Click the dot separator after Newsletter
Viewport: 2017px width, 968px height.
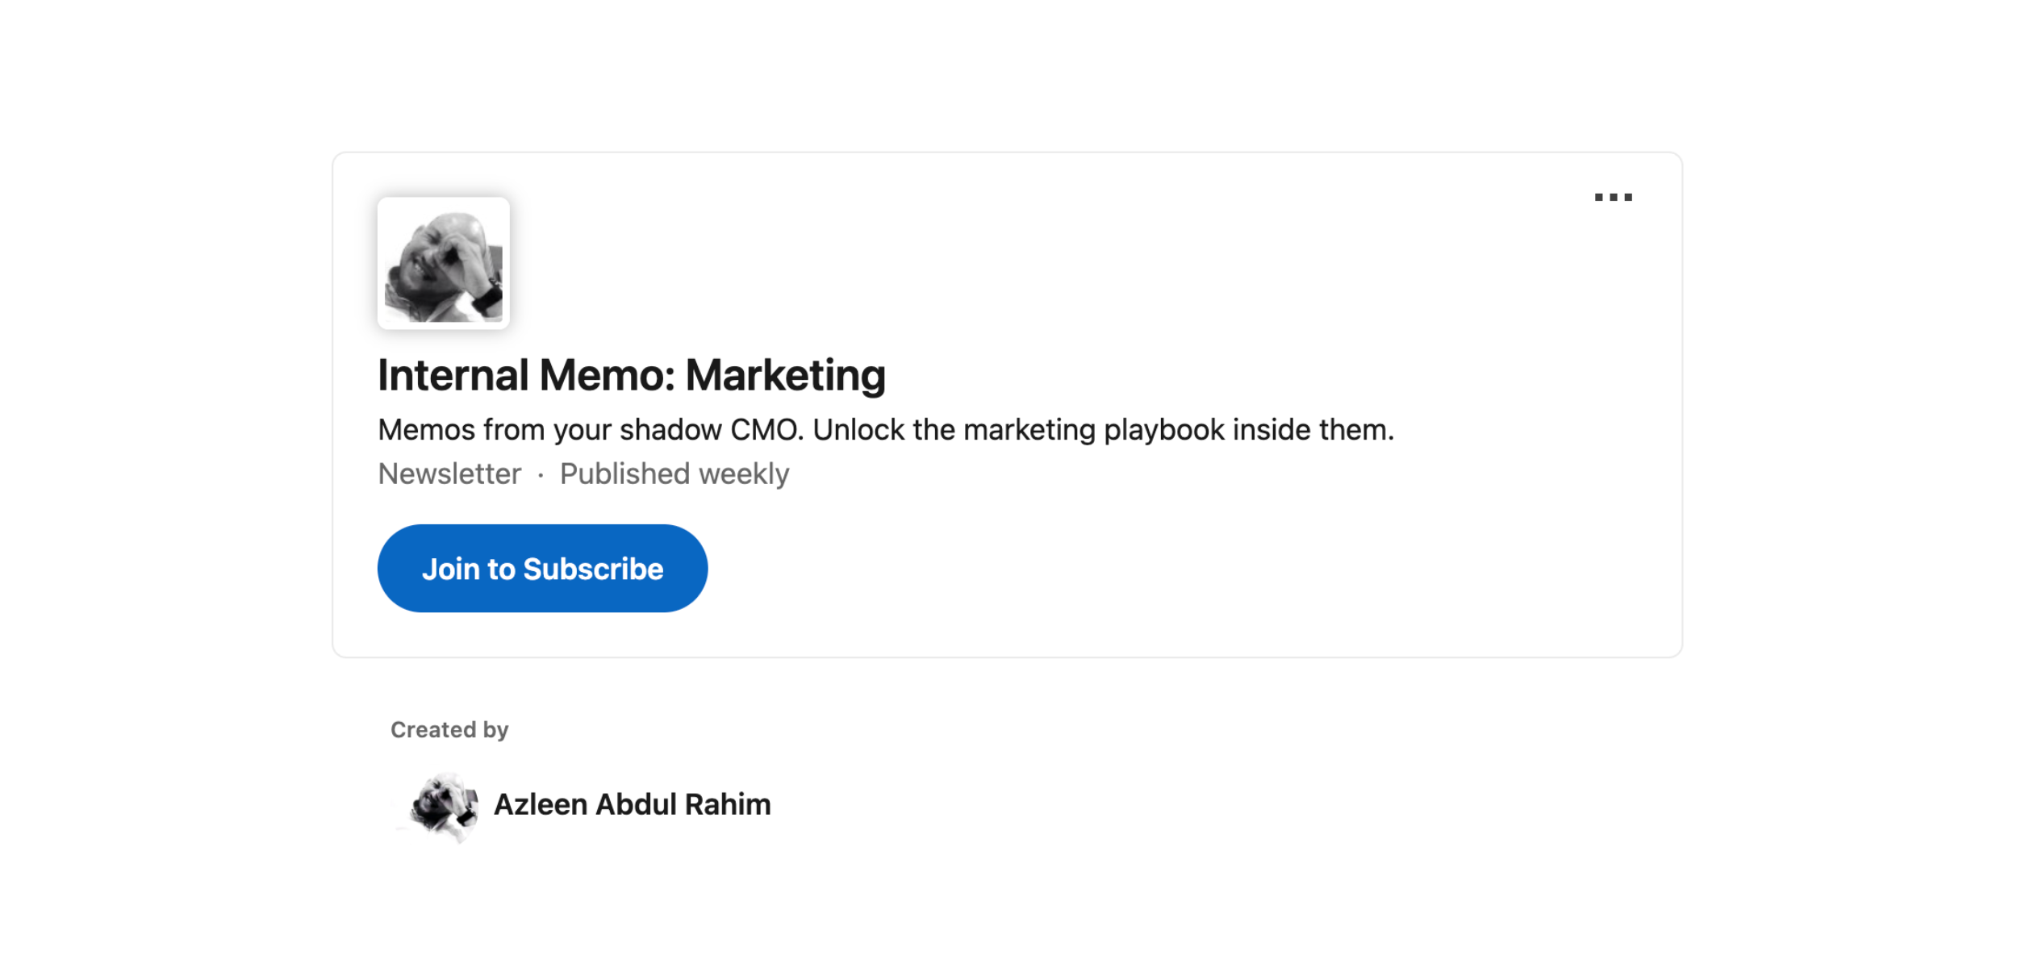[x=541, y=475]
